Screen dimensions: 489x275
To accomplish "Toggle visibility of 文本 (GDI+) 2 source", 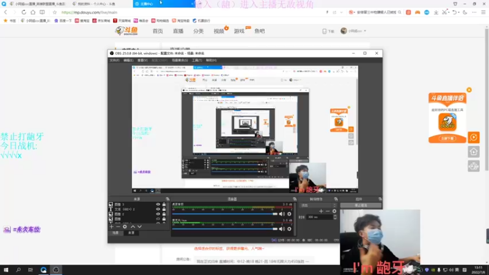I will pyautogui.click(x=158, y=209).
